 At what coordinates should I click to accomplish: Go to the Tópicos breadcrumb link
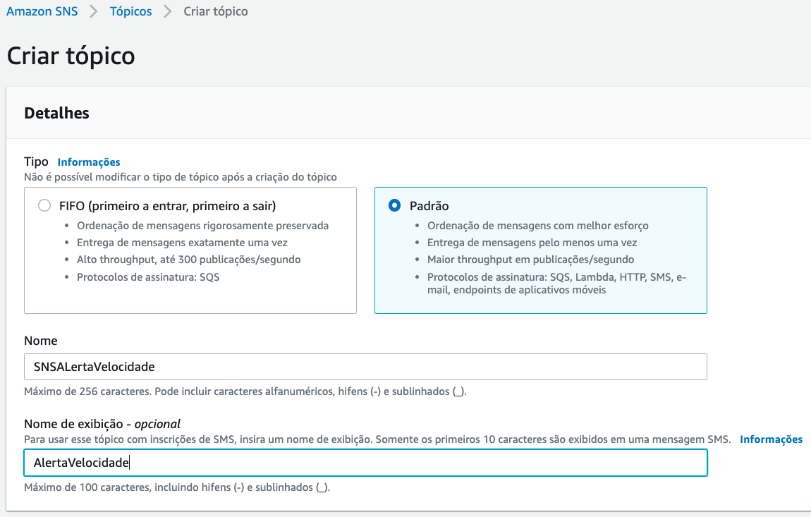click(x=131, y=11)
